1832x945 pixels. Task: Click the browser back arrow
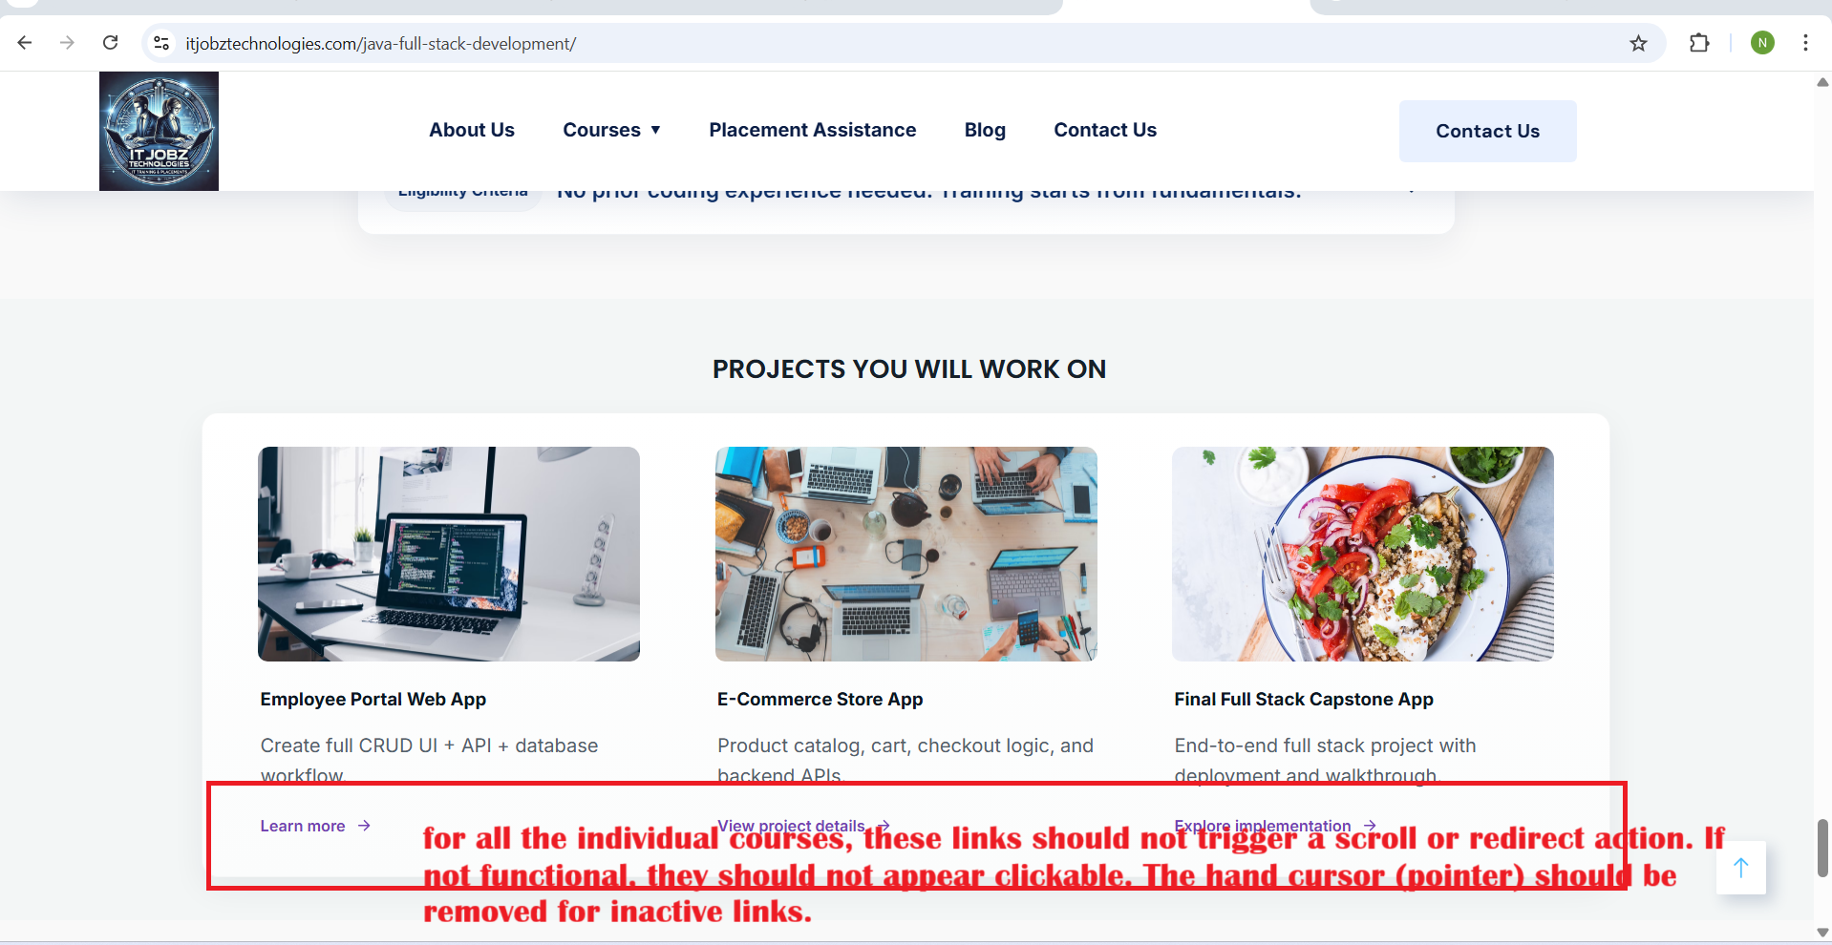pyautogui.click(x=25, y=43)
